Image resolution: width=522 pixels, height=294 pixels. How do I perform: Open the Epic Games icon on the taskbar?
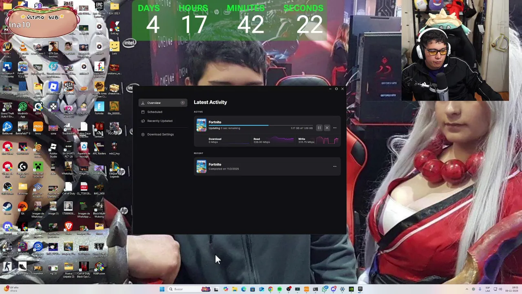[361, 289]
